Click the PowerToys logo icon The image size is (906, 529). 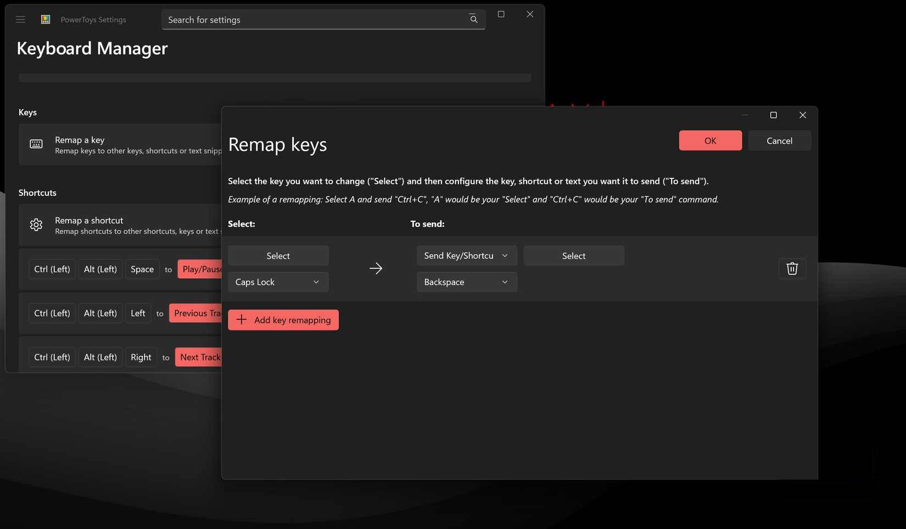(x=45, y=19)
